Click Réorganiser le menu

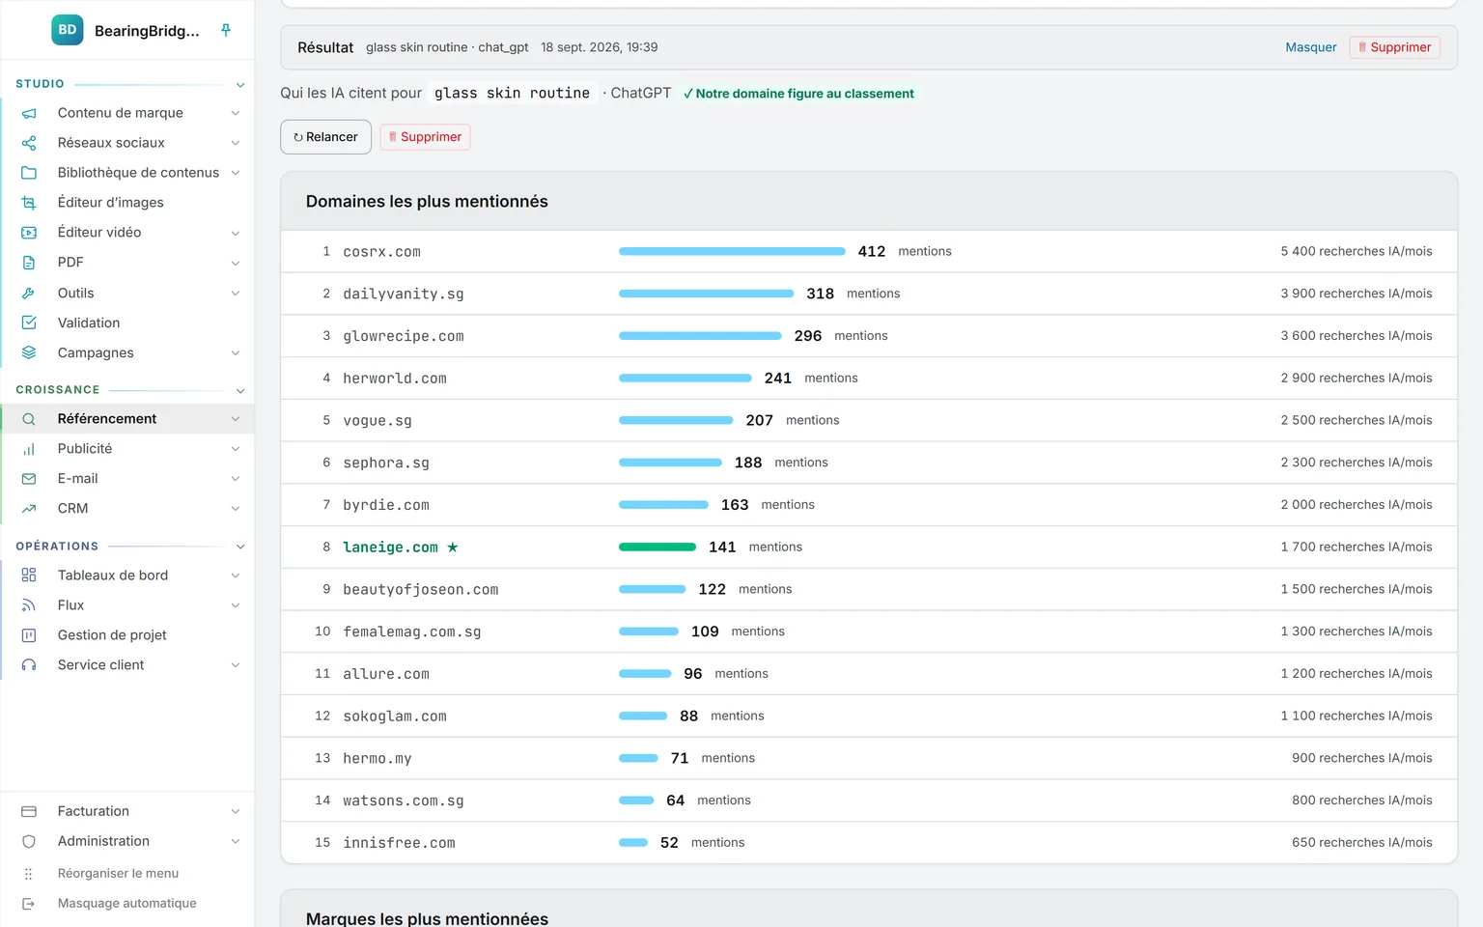point(118,873)
